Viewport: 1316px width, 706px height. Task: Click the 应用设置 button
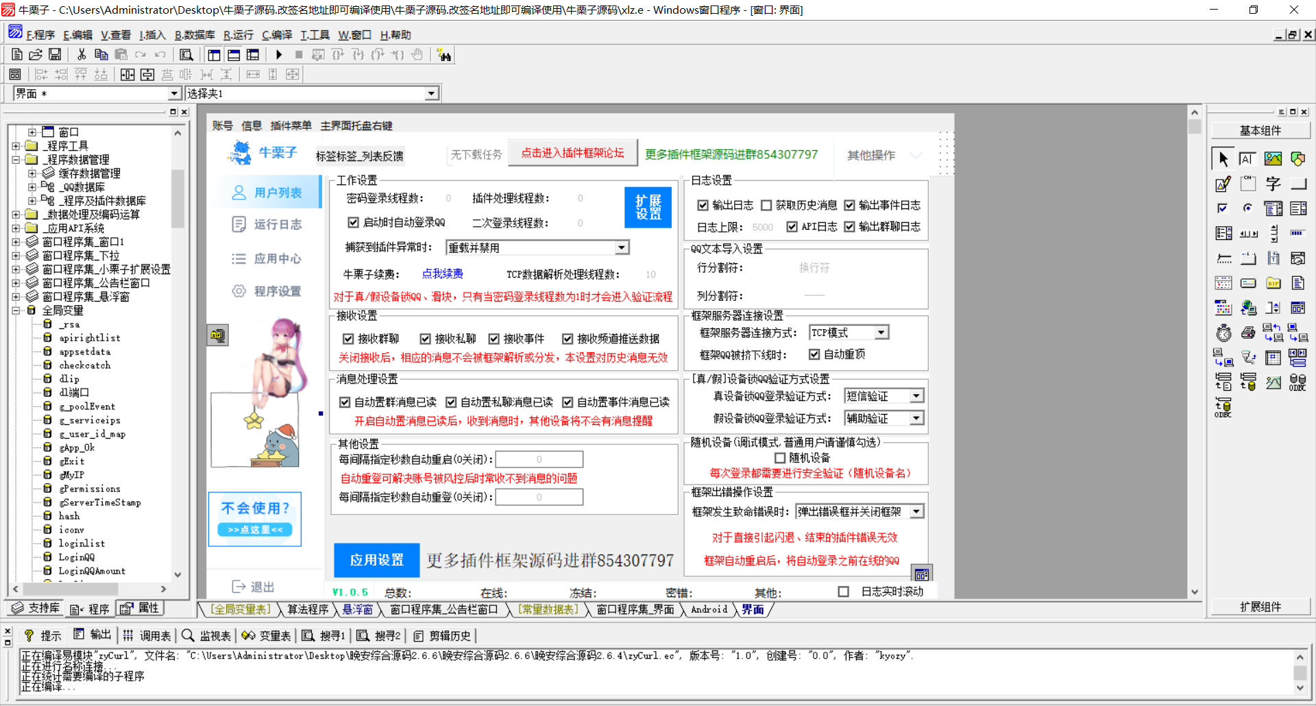click(x=376, y=560)
